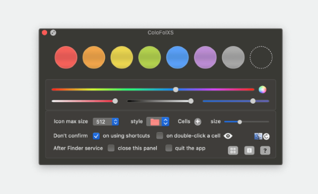318x194 pixels.
Task: Close the ColoFolXS window
Action: click(45, 33)
